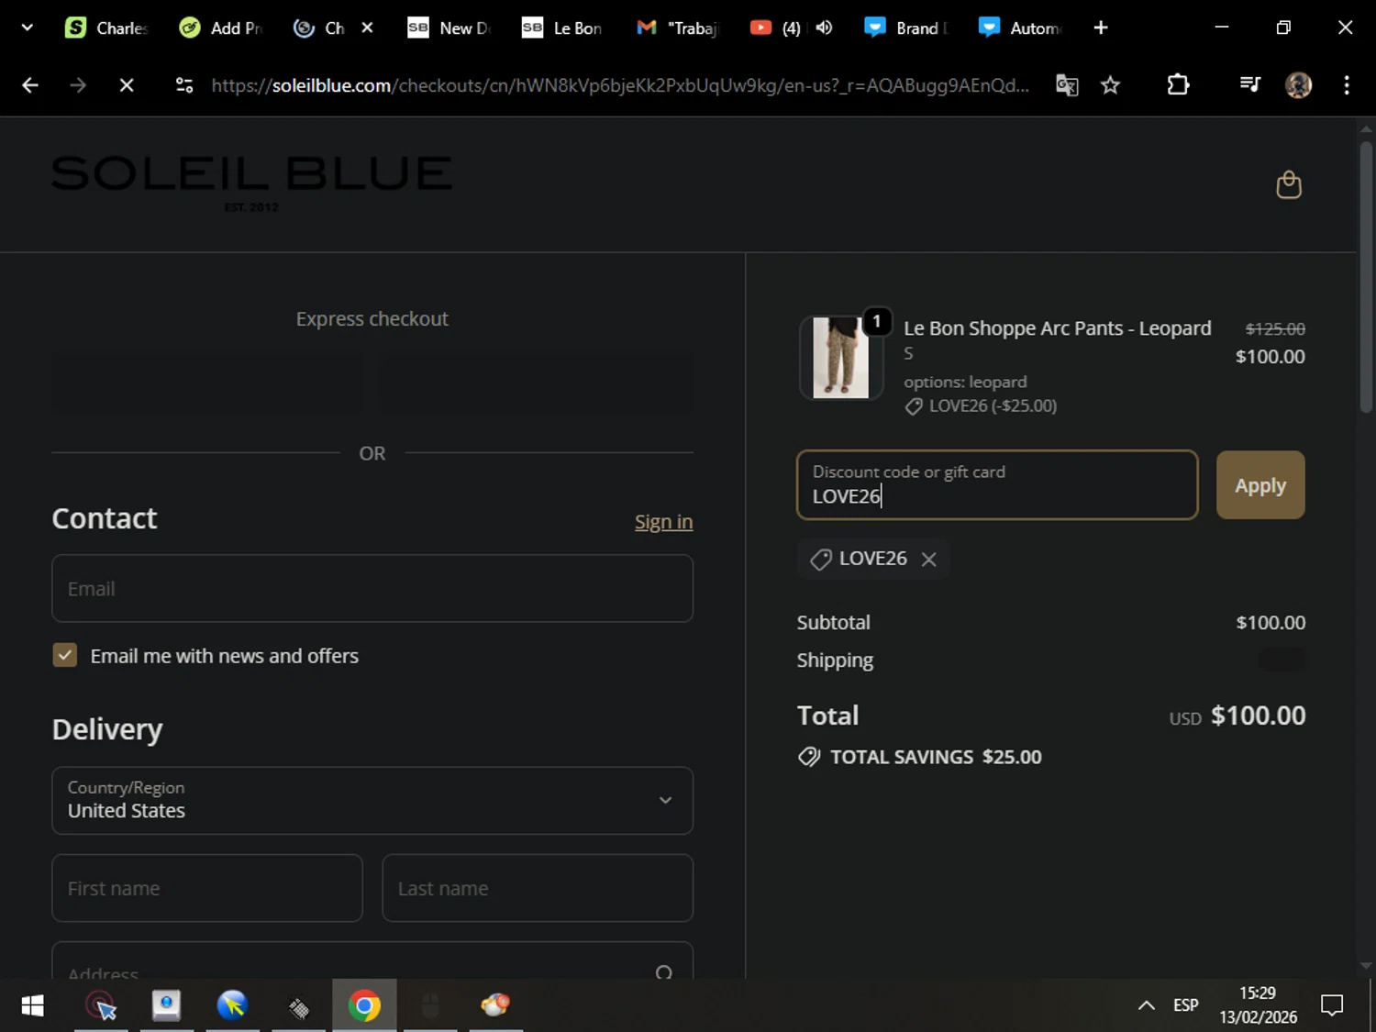Open browser extensions puzzle icon
Screen dimensions: 1376x1032
pos(1178,85)
